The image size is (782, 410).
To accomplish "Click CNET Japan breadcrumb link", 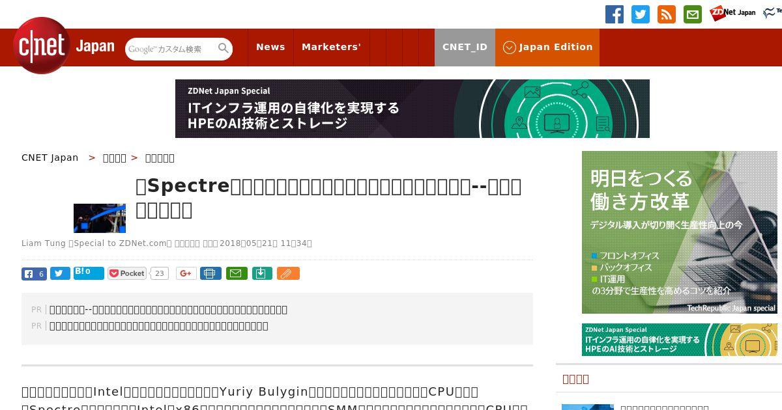I will click(50, 157).
